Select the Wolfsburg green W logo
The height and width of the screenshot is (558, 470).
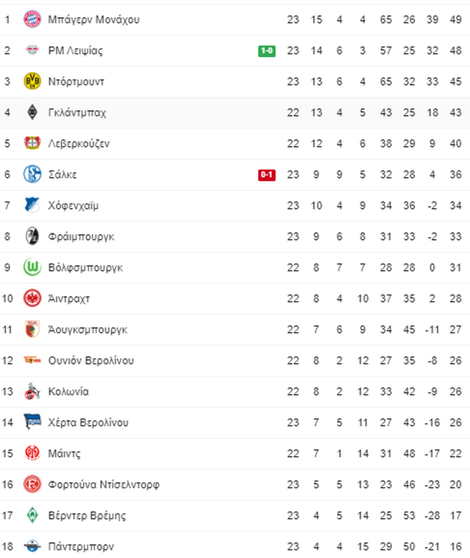[x=32, y=267]
